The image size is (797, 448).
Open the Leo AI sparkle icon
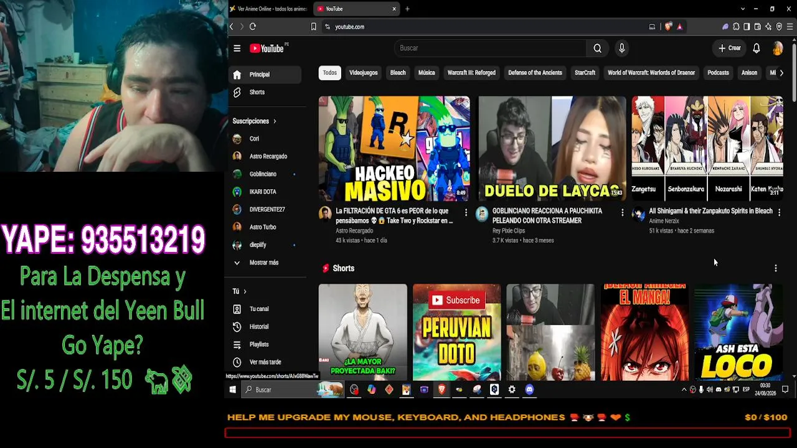point(768,27)
